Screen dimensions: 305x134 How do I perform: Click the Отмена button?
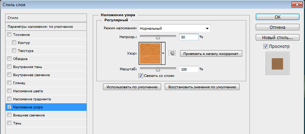point(278,27)
